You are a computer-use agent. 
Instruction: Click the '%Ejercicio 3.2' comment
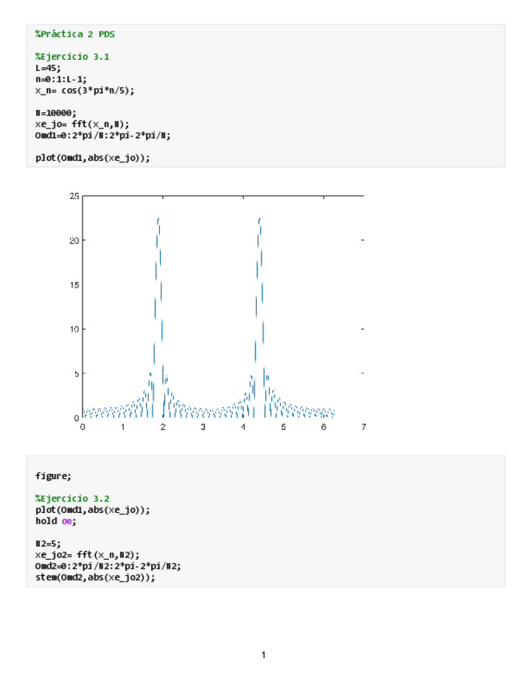[73, 498]
